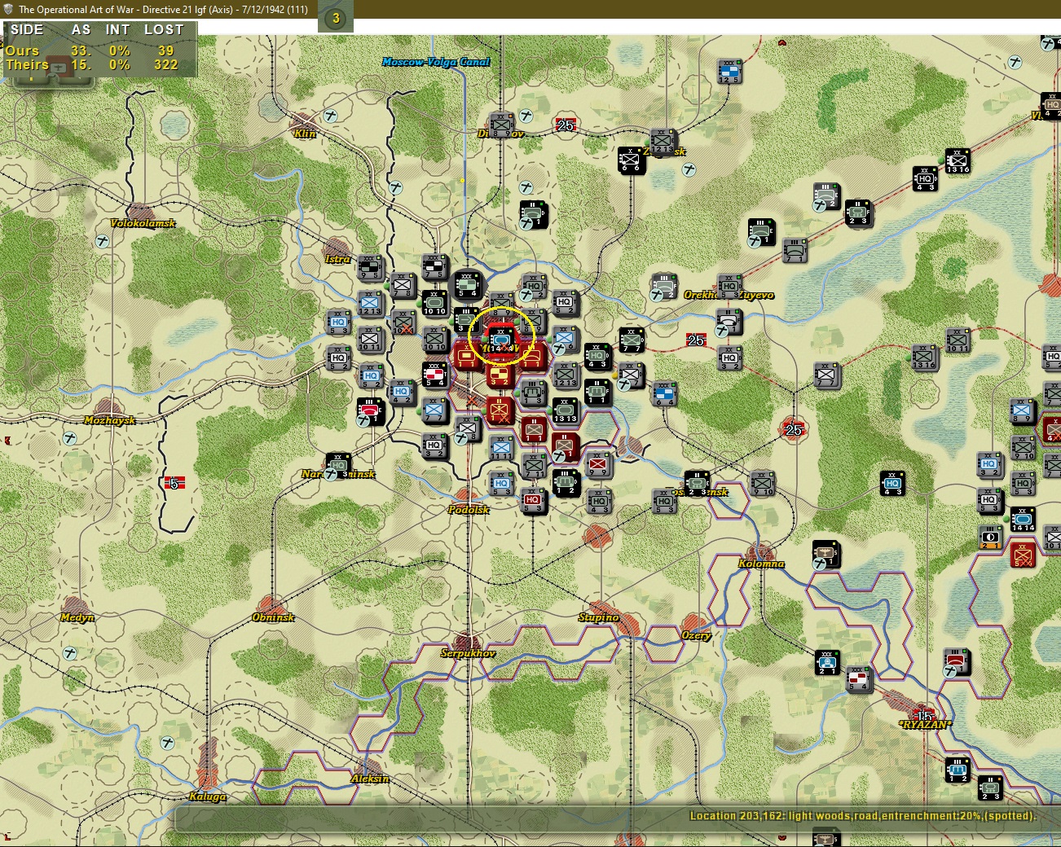The width and height of the screenshot is (1061, 847).
Task: Select the blue XXX 12 5 unit up north
Action: pyautogui.click(x=729, y=72)
